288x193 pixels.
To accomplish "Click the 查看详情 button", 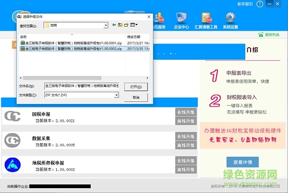I will pos(242,162).
